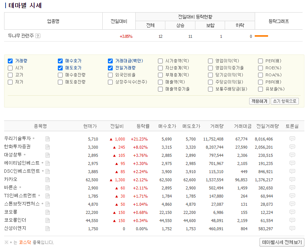Open the 바른손 discussion board icon
The width and height of the screenshot is (307, 248).
tap(292, 188)
